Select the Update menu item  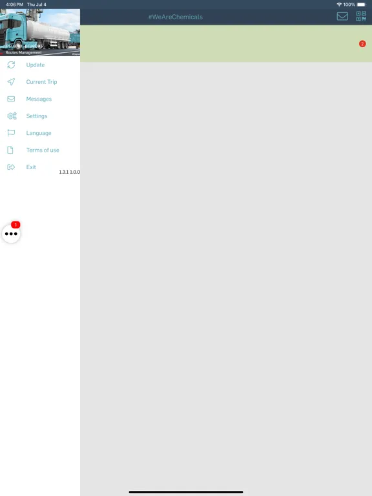pyautogui.click(x=40, y=65)
